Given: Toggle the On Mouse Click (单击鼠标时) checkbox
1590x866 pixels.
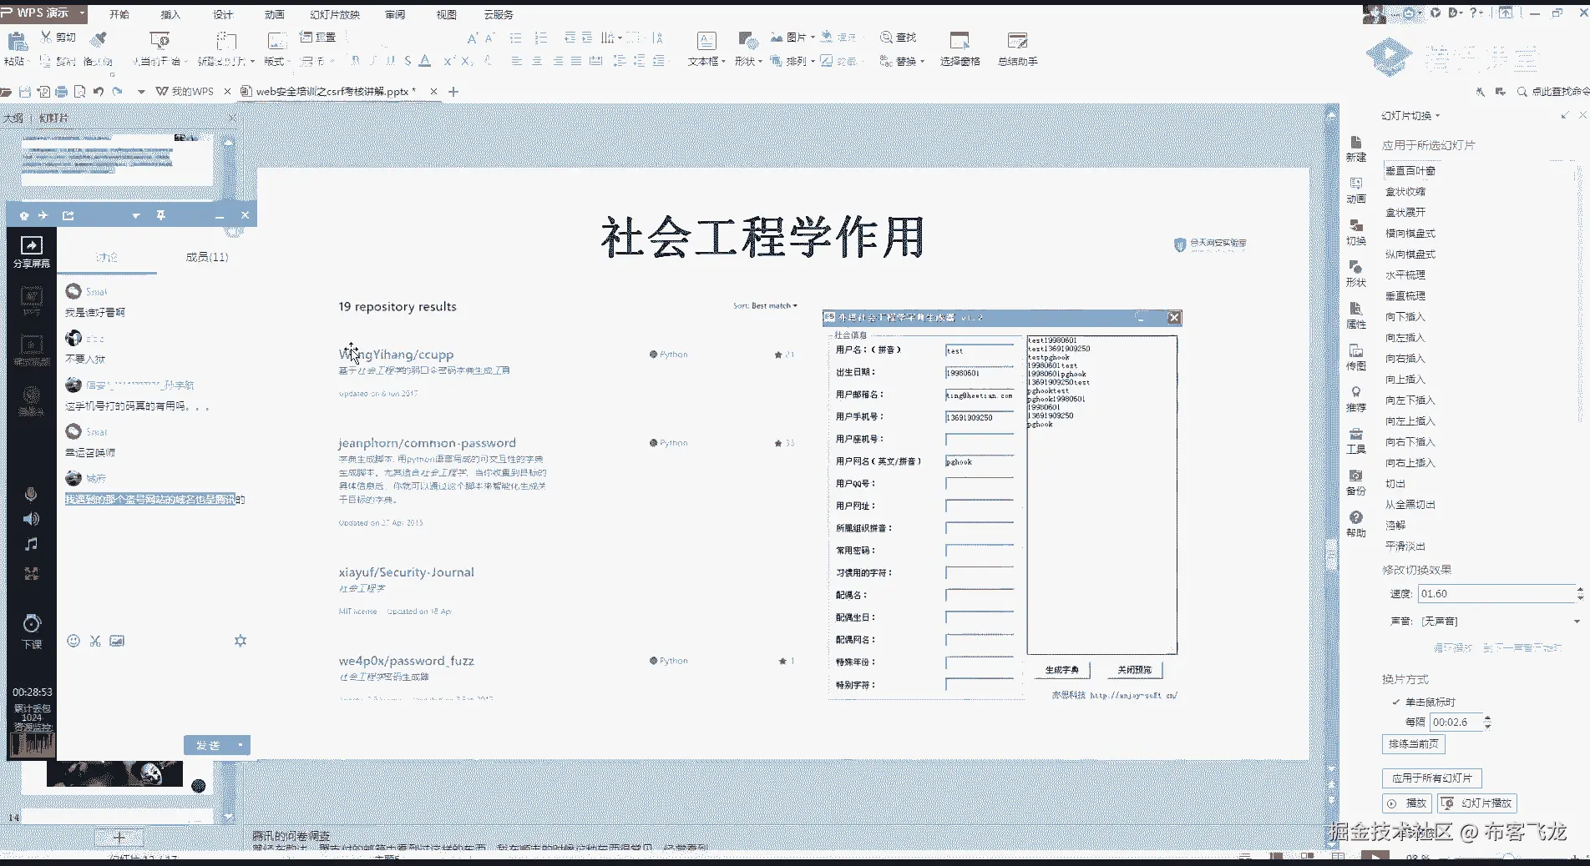Looking at the screenshot, I should (x=1396, y=702).
